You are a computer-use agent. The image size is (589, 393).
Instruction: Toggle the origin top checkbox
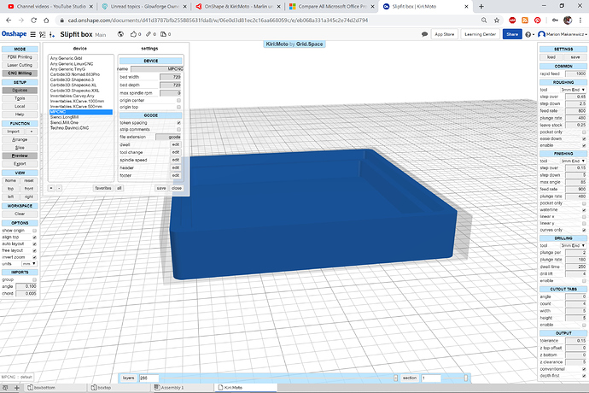pyautogui.click(x=178, y=107)
